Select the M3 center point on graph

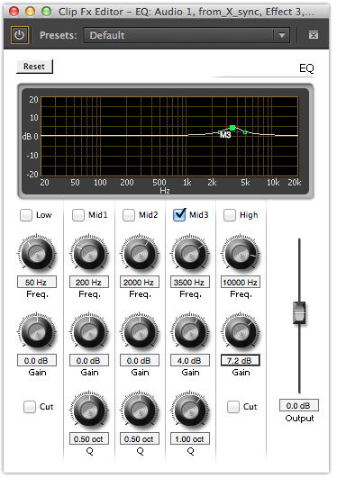232,128
